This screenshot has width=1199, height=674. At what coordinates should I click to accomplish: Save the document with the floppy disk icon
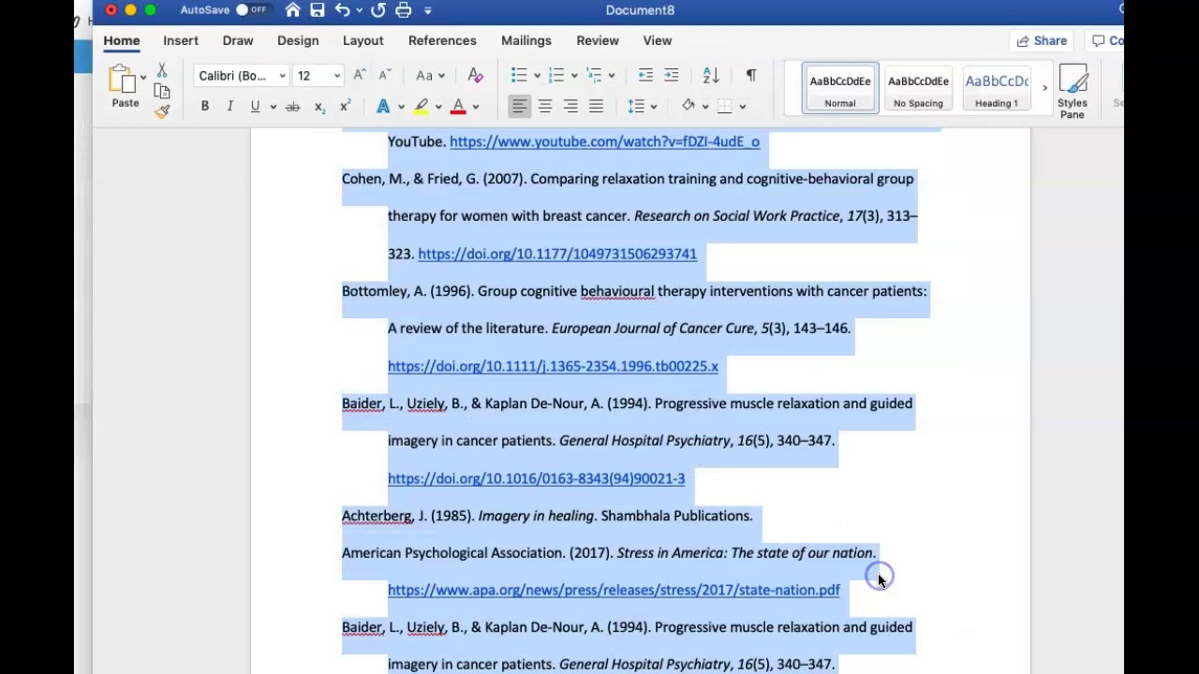coord(318,10)
